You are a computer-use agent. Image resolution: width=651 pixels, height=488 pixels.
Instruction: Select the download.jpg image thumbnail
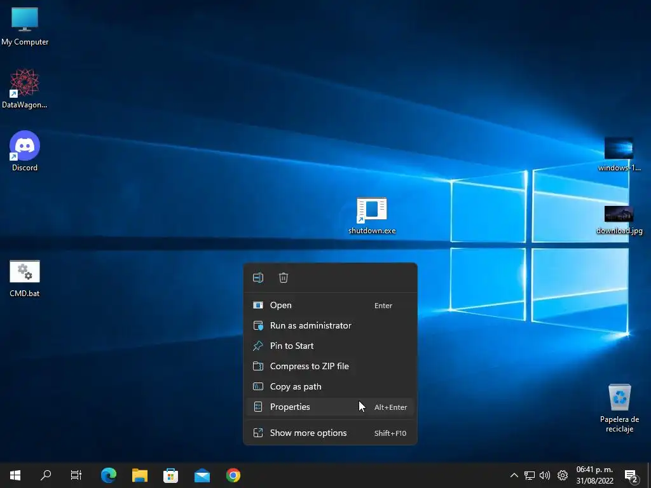tap(619, 214)
